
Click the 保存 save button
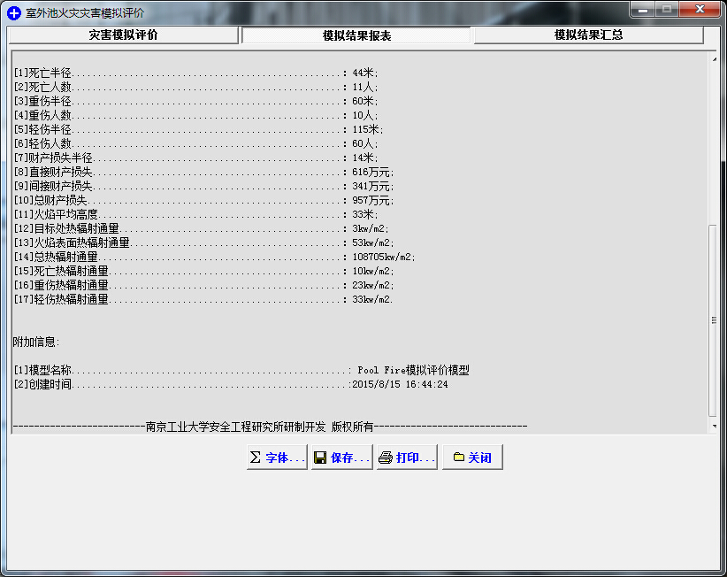coord(342,458)
